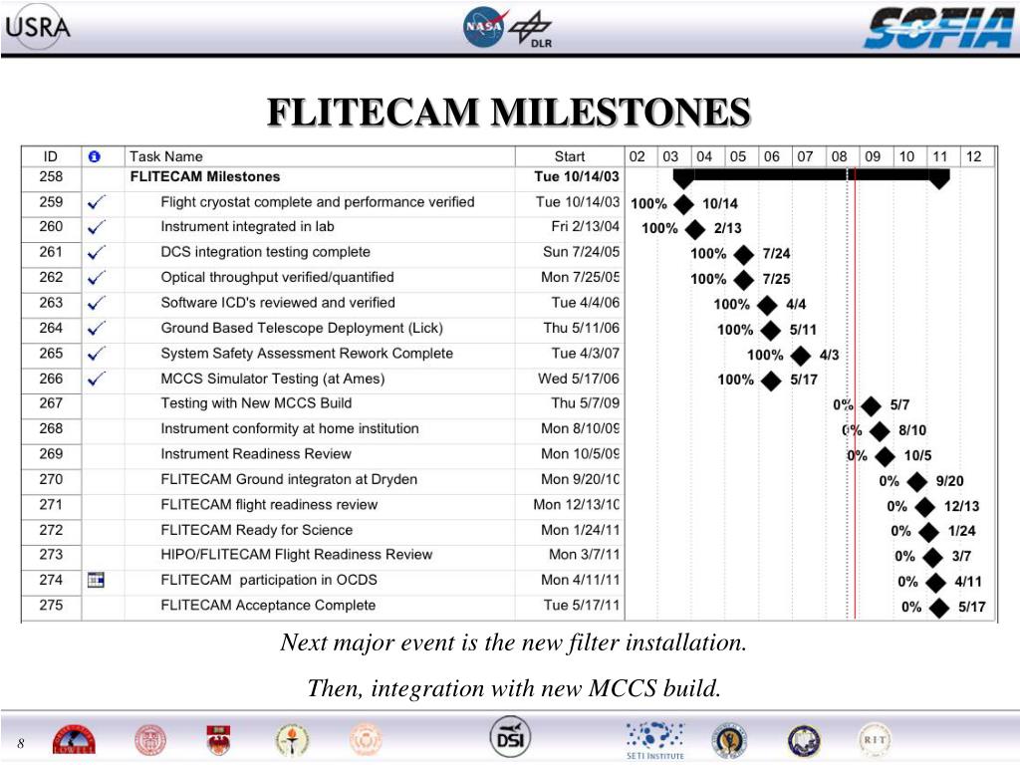
Task: Click the 3/7 milestone diamond
Action: (x=932, y=558)
